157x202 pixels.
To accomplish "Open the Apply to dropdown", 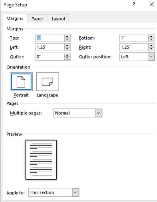I will [x=76, y=192].
